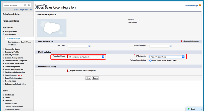204x111 pixels.
Task: Open Canvas App Previewer
Action: [x=14, y=107]
